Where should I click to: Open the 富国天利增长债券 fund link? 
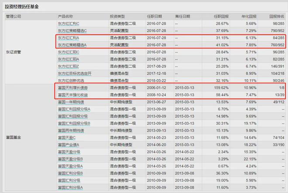coord(73,88)
